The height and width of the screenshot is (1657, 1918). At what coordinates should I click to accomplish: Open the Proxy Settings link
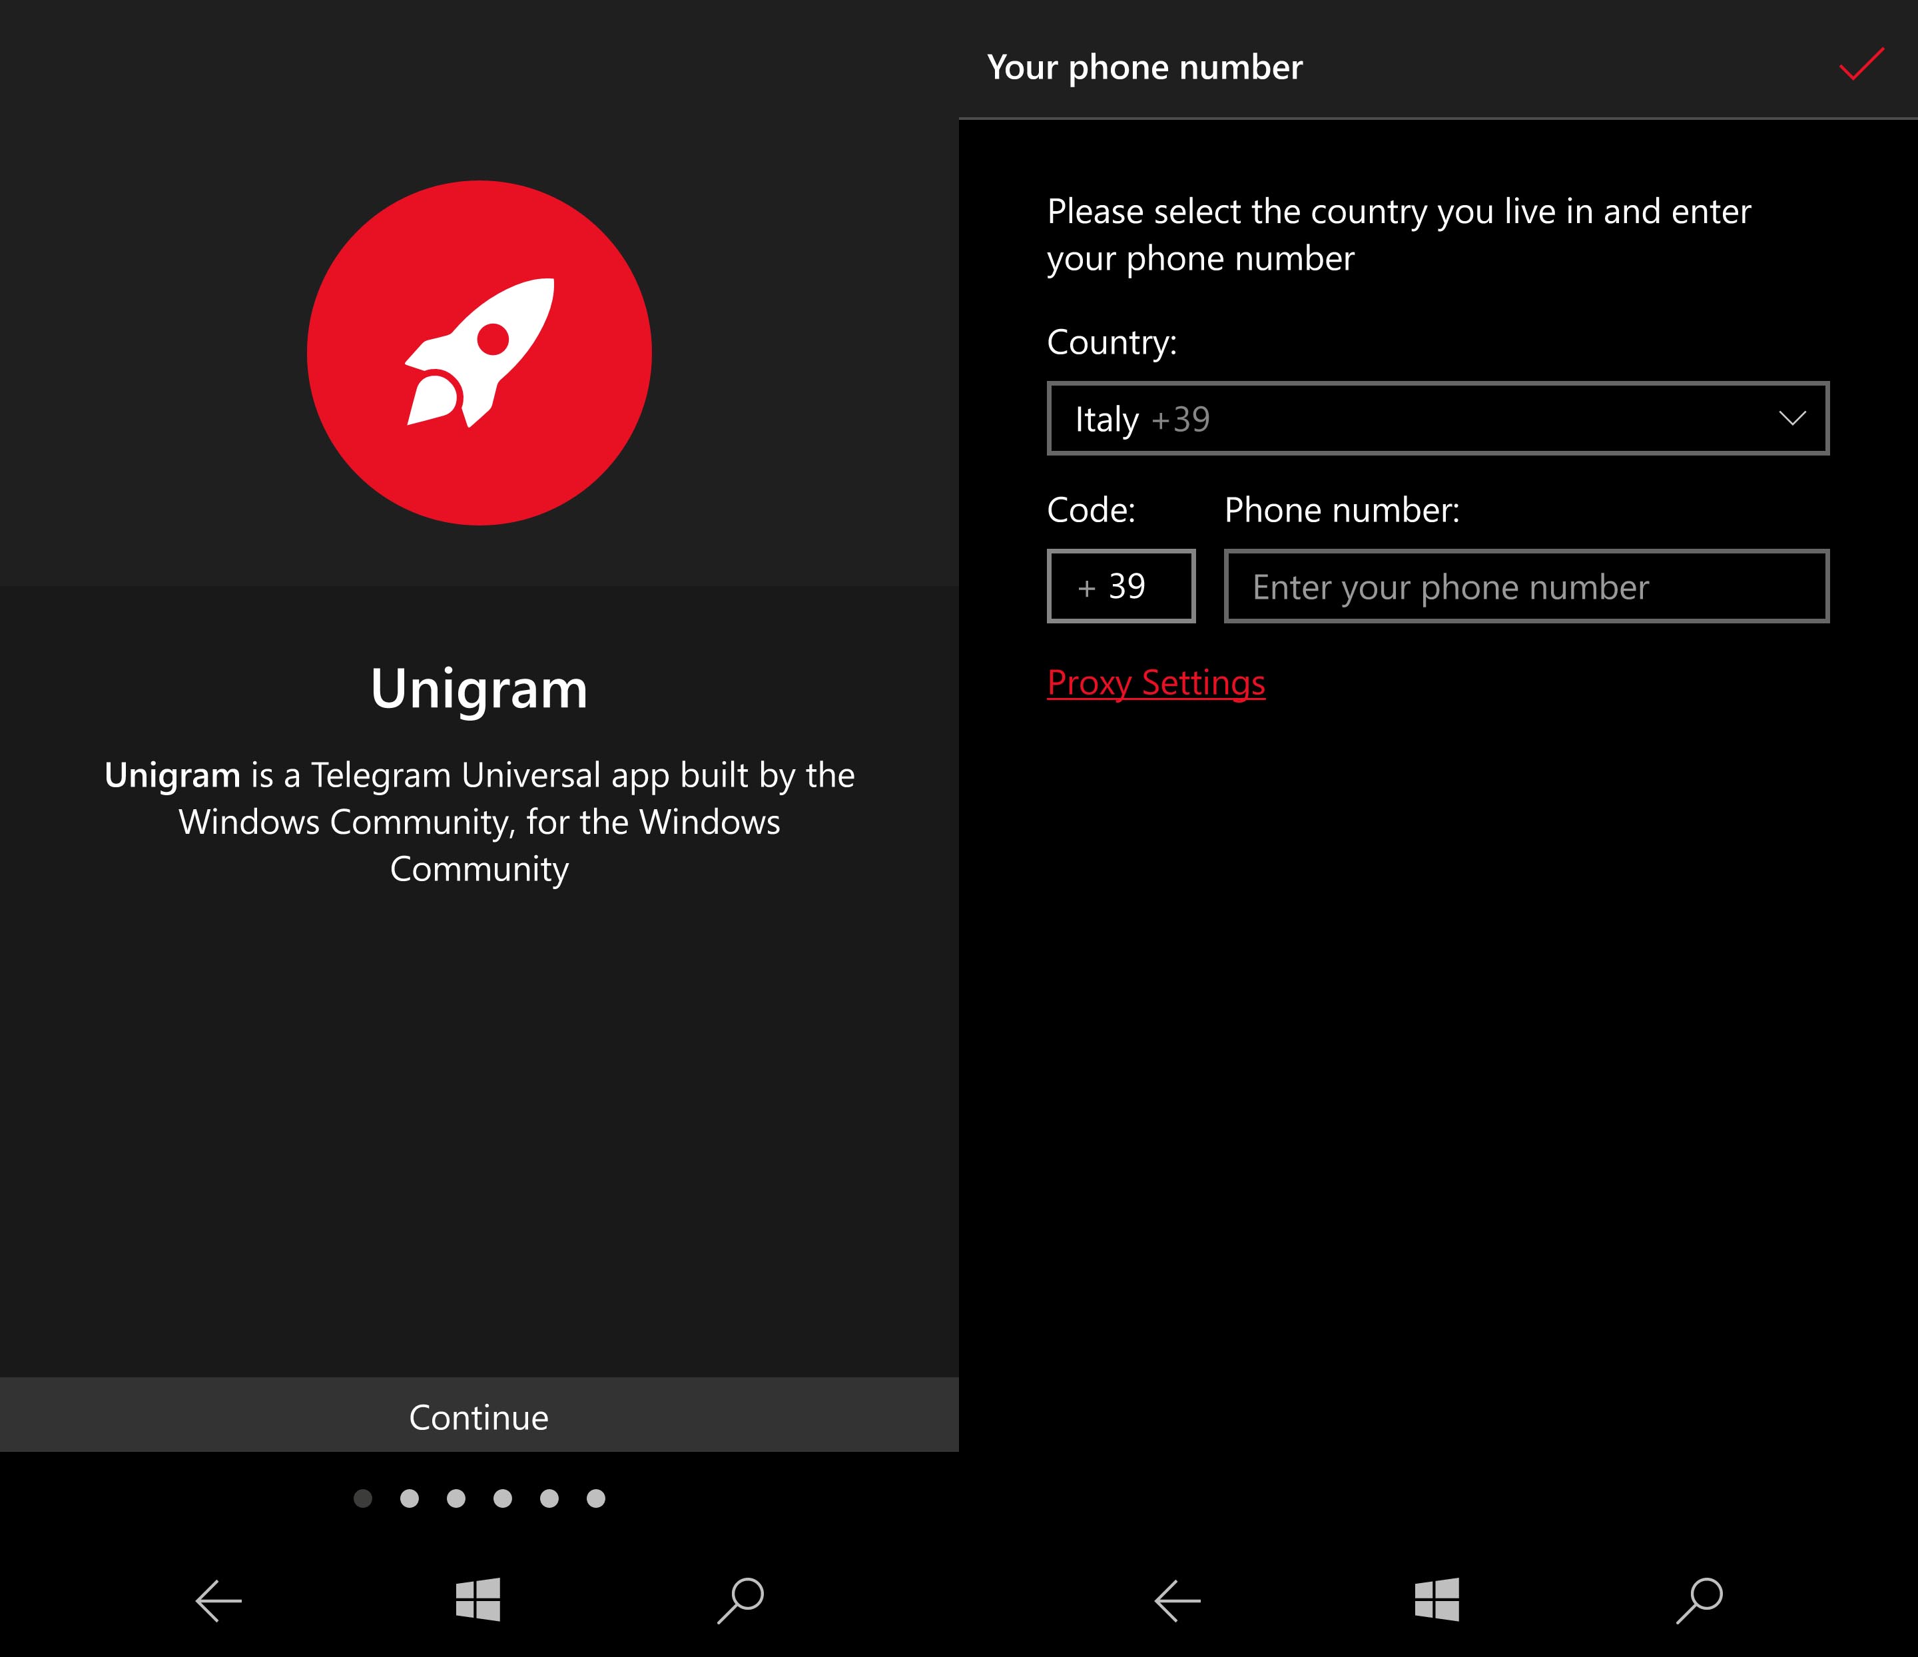1156,683
